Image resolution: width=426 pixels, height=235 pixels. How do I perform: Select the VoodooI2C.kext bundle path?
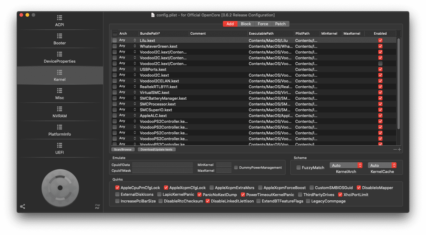click(154, 75)
